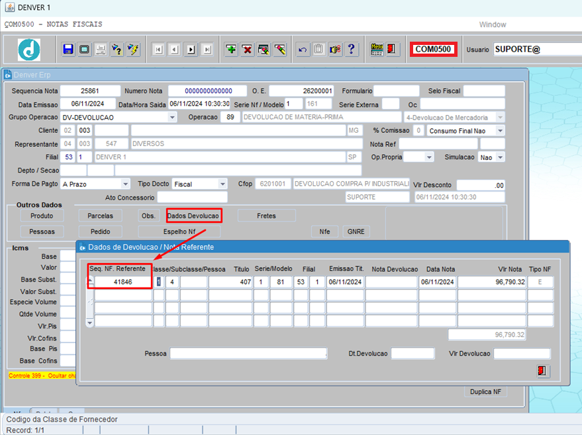Click the toolbar exit door icon
The image size is (582, 435).
(x=392, y=50)
